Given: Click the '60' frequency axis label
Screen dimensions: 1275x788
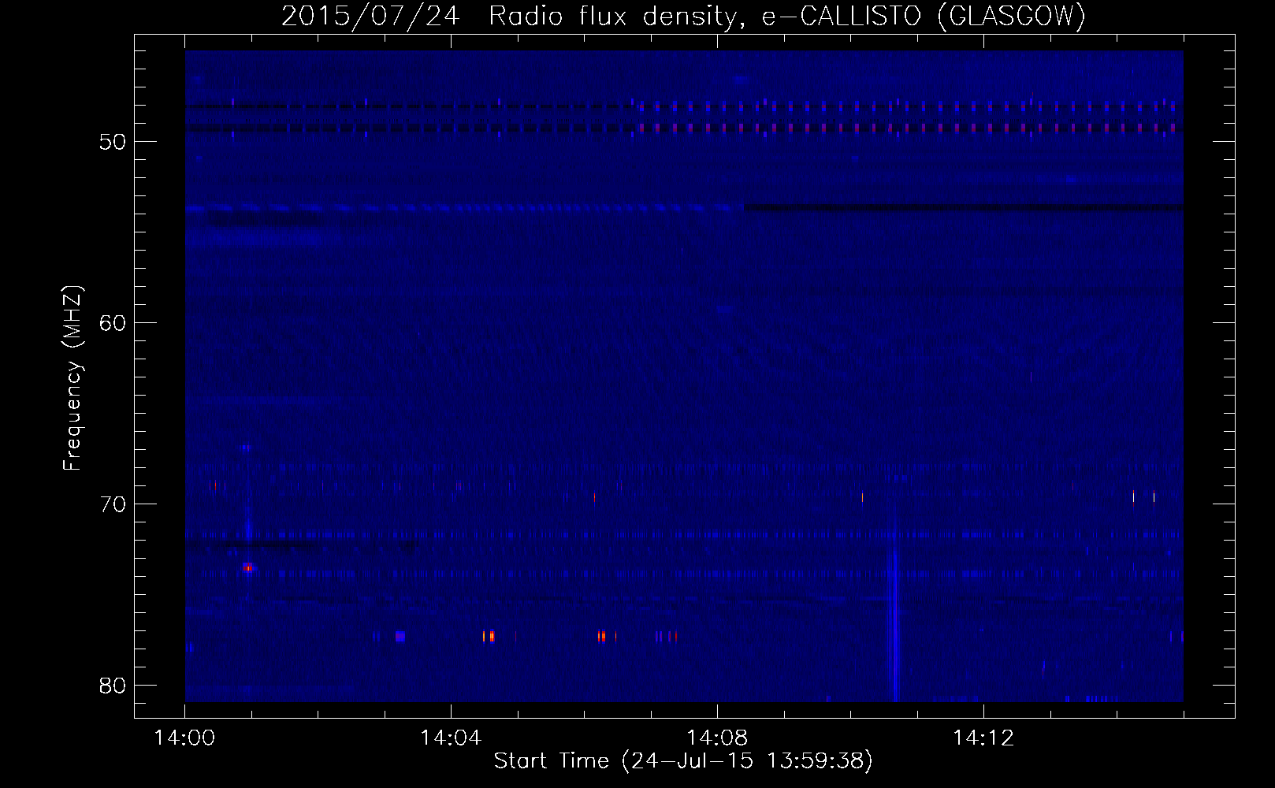Looking at the screenshot, I should coord(113,323).
